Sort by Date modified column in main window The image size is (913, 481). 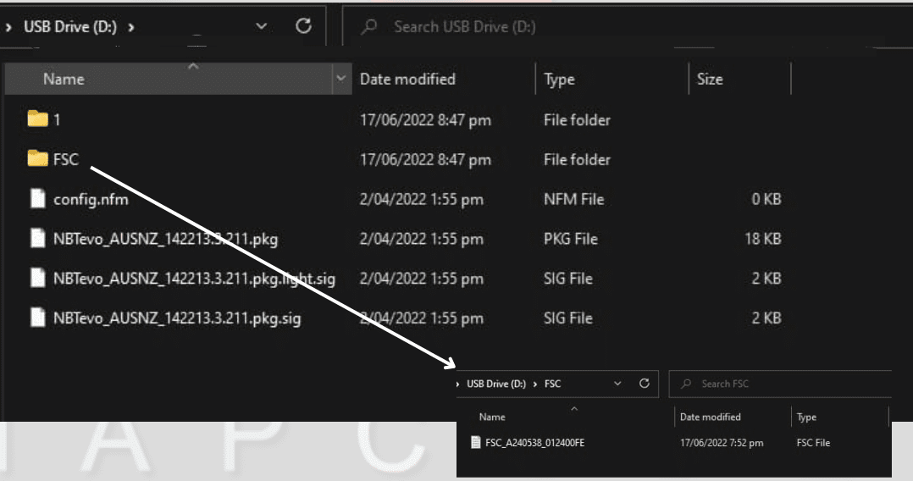(407, 80)
